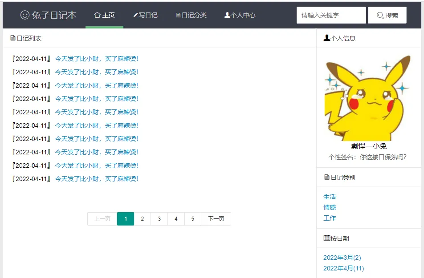
Task: Open the 兔子日记本 site title
Action: click(x=54, y=15)
